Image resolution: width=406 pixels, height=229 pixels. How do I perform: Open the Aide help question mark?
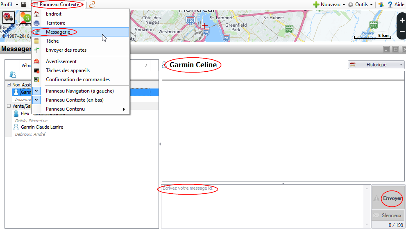pyautogui.click(x=390, y=5)
